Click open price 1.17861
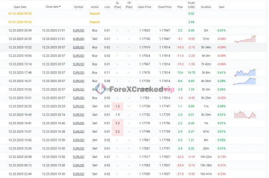This screenshot has width=269, height=178. tap(145, 140)
